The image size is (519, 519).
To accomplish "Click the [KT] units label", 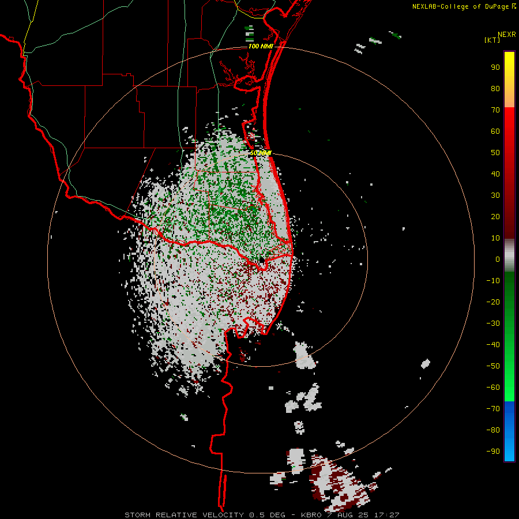I will [x=492, y=40].
